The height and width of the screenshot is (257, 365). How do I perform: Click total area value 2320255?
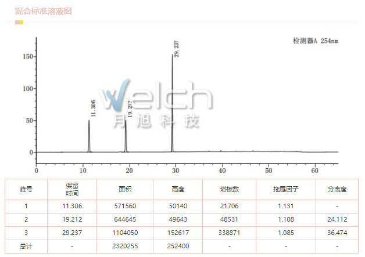pos(125,246)
